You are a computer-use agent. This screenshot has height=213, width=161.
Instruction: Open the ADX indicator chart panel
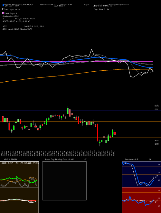pyautogui.click(x=19, y=174)
